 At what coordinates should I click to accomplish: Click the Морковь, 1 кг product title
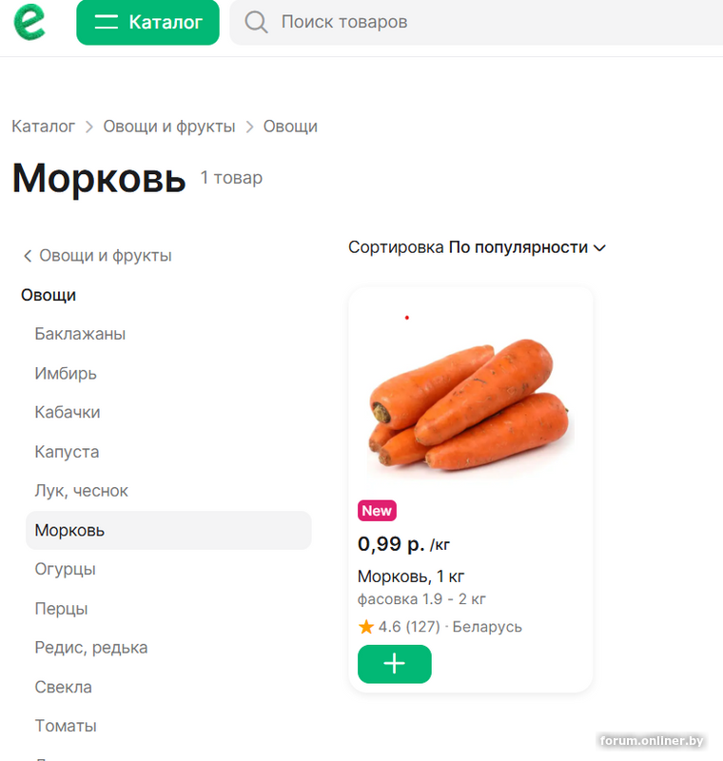coord(411,576)
